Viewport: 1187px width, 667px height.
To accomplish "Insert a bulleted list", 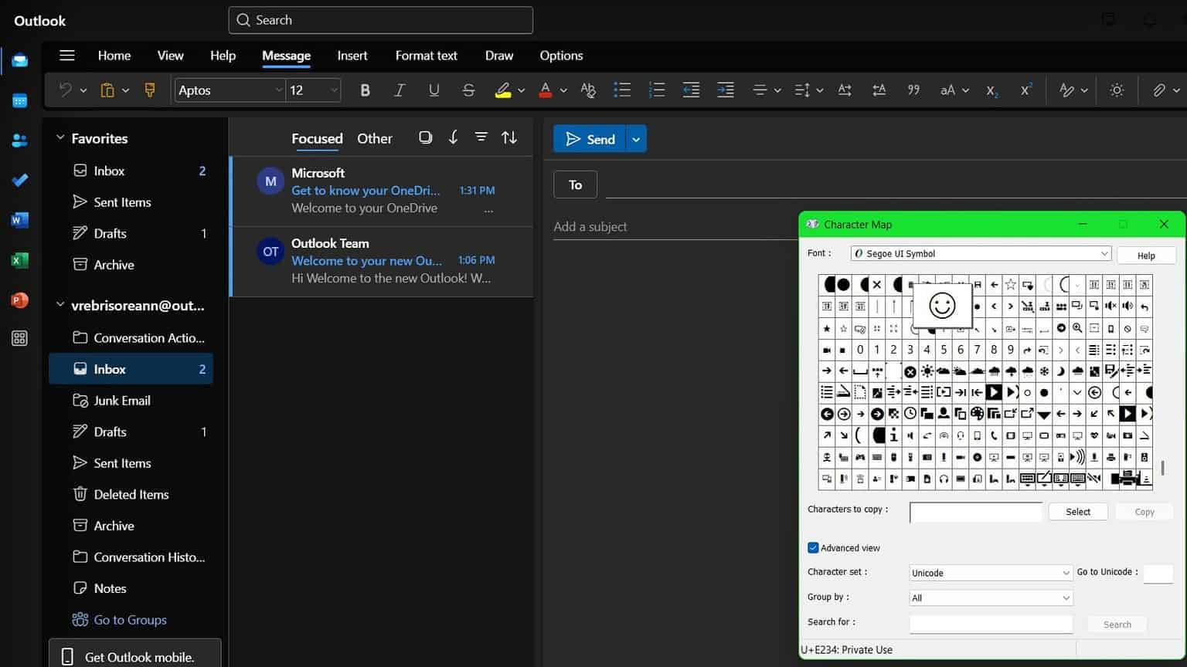I will tap(622, 90).
